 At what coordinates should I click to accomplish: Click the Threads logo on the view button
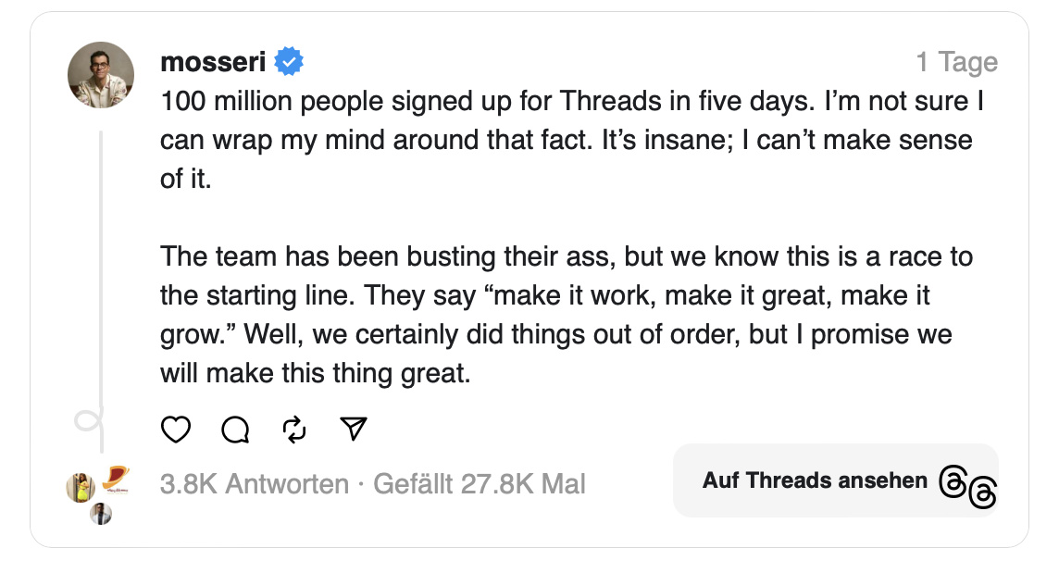tap(966, 486)
